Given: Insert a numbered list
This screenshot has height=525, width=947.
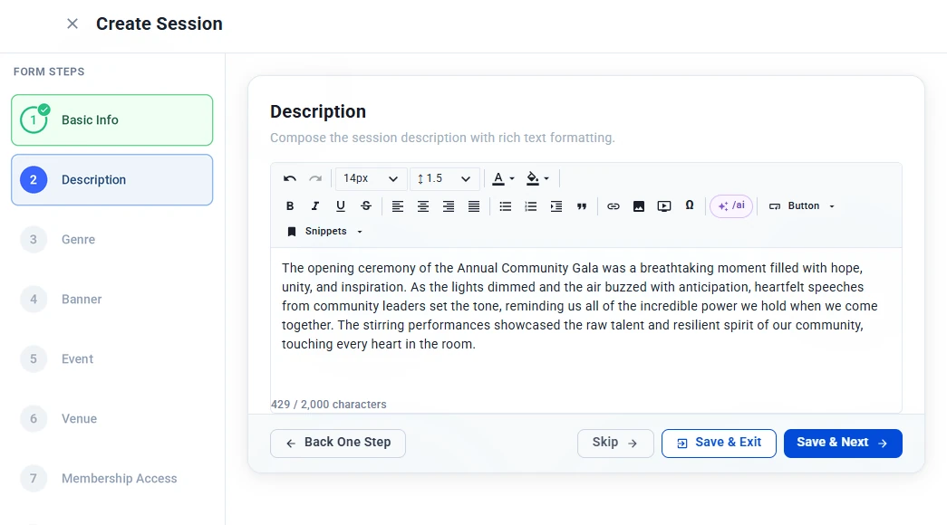Looking at the screenshot, I should point(531,206).
